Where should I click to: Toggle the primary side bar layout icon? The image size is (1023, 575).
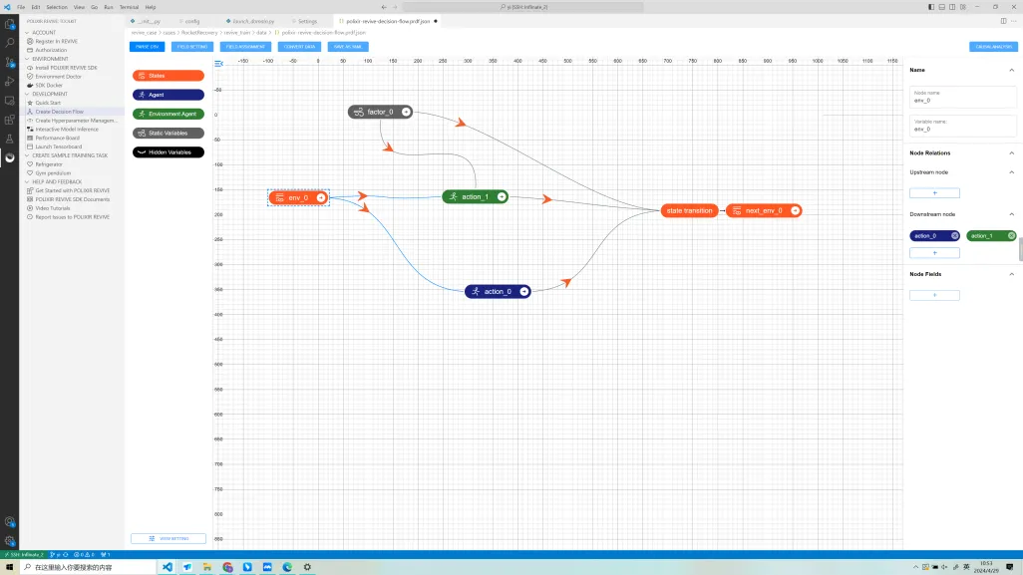[931, 7]
